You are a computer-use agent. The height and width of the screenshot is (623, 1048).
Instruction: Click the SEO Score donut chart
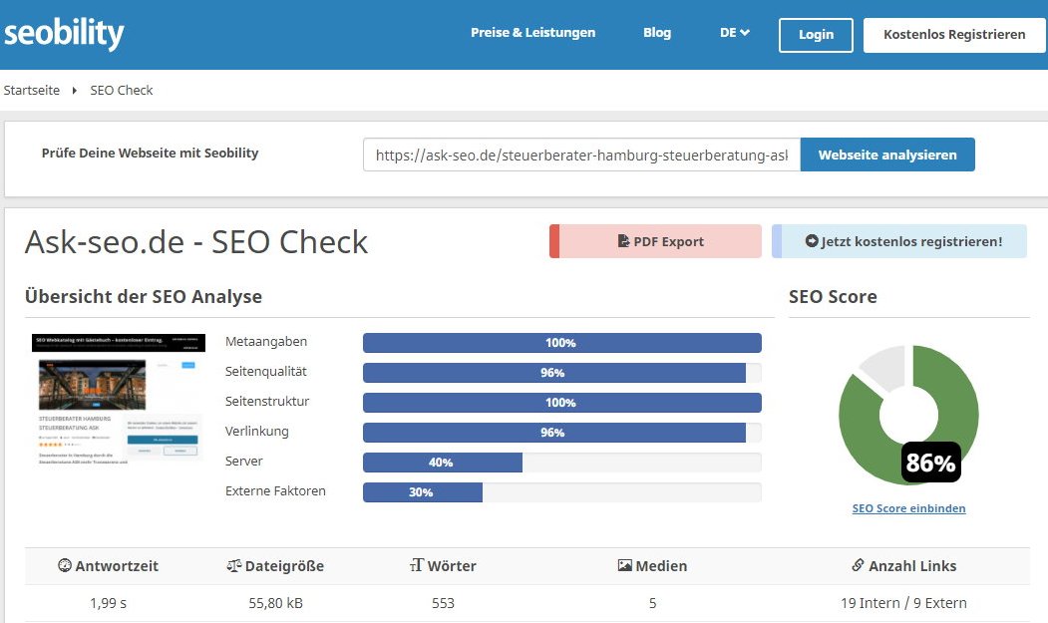tap(909, 415)
